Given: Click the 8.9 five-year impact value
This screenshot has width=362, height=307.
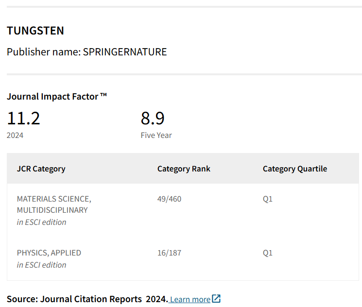Looking at the screenshot, I should [x=153, y=118].
